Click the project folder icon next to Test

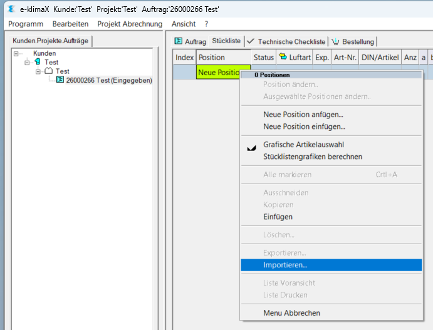49,71
